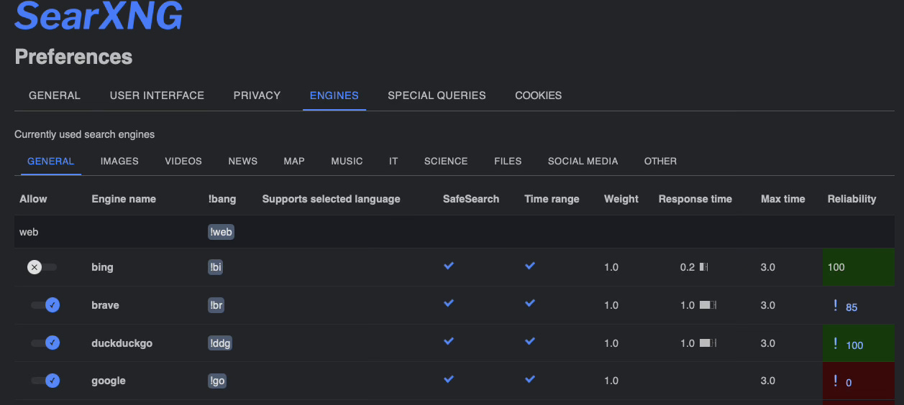Click the Reliability column header
The width and height of the screenshot is (904, 405).
(852, 199)
